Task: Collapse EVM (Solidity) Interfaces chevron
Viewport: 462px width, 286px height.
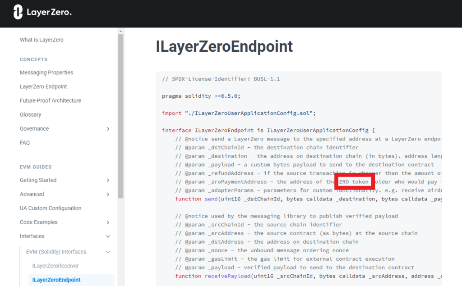Action: pyautogui.click(x=108, y=252)
